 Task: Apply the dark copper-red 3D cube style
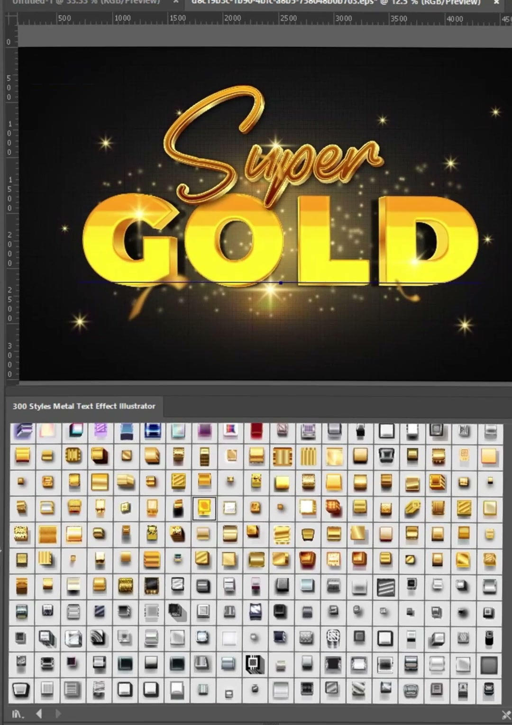click(333, 507)
